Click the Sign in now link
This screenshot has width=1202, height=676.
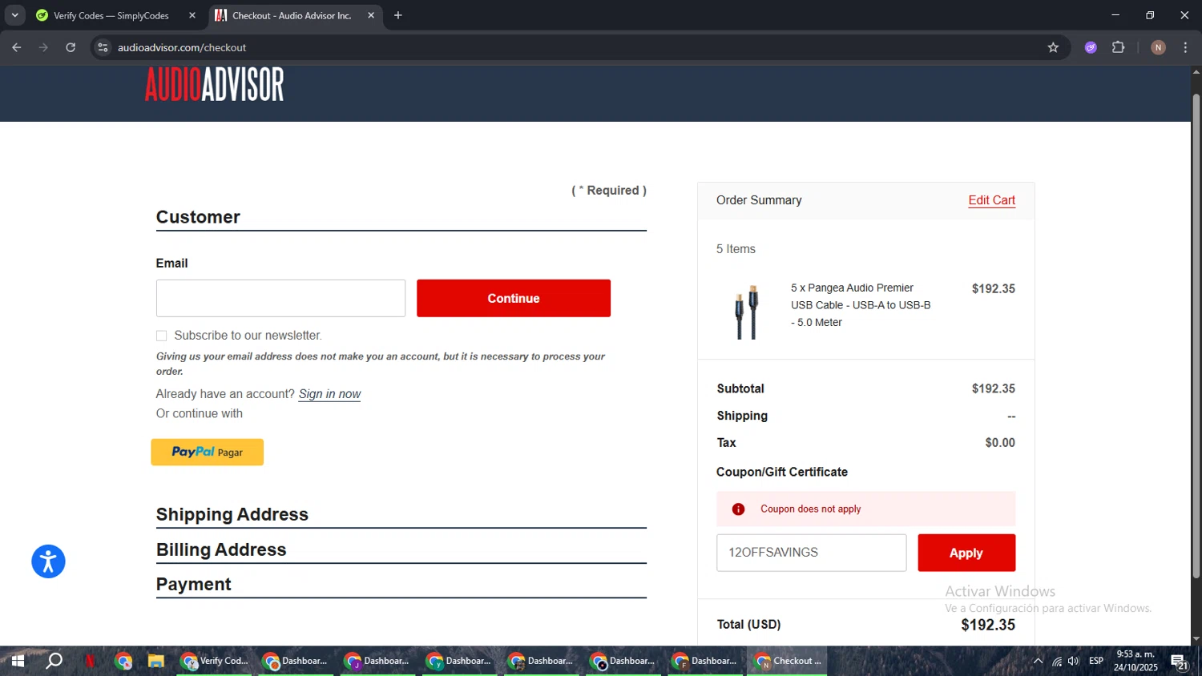tap(329, 394)
